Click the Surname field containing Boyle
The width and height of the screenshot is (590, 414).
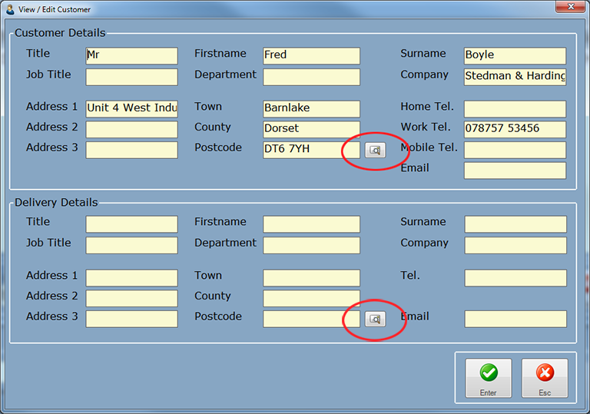tap(515, 55)
